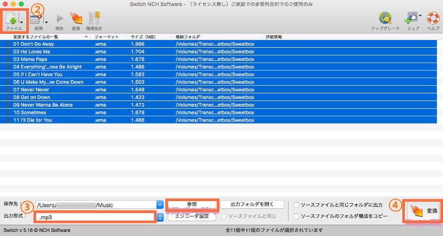
Task: Click the Play (再生) toolbar icon
Action: pos(60,18)
